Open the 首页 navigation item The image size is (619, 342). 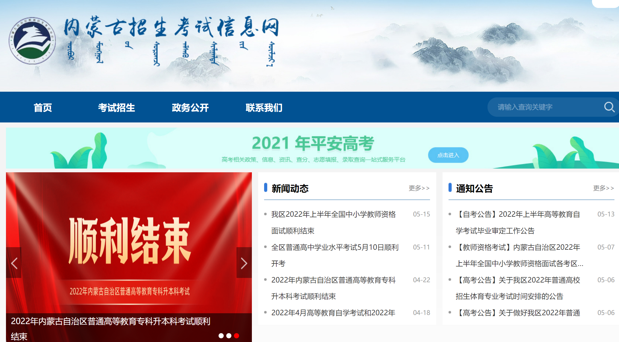tap(43, 108)
